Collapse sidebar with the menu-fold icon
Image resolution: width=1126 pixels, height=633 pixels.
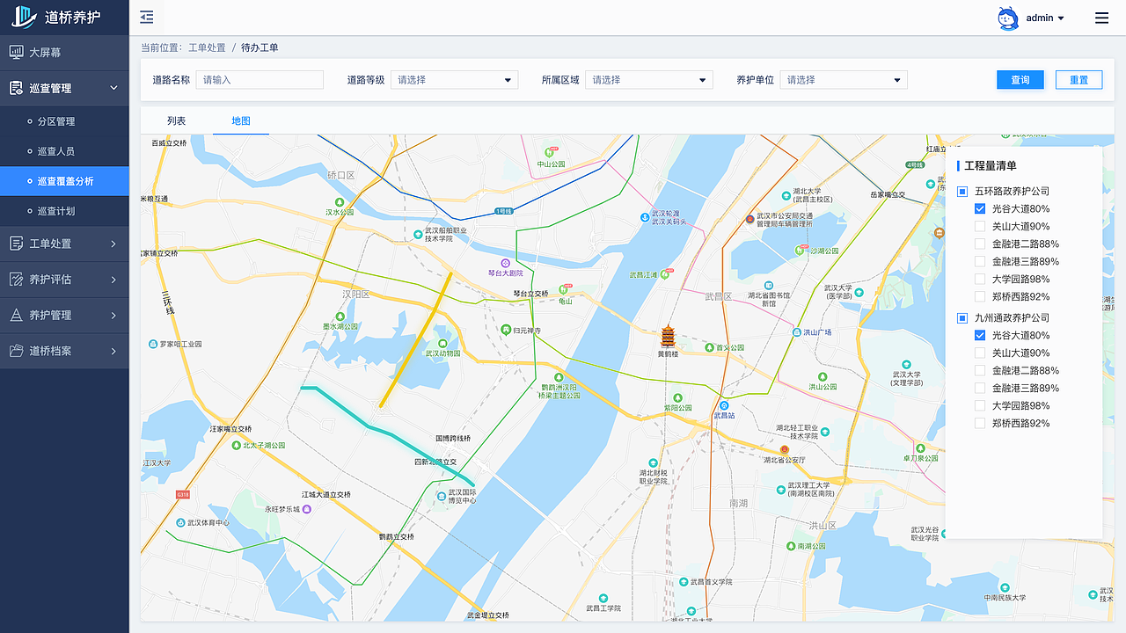click(x=147, y=18)
